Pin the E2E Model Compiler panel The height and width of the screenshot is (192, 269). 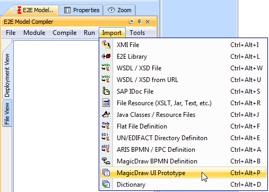(140, 22)
